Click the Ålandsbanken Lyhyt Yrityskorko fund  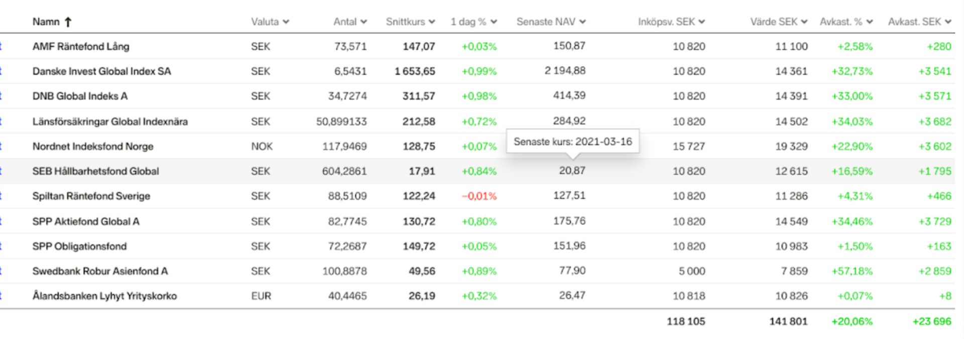(104, 296)
